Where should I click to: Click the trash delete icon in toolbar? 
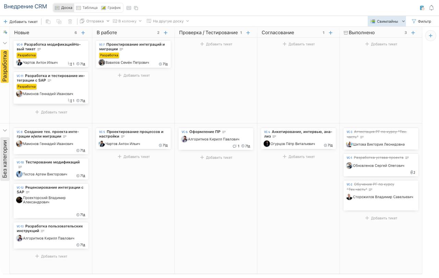(70, 21)
